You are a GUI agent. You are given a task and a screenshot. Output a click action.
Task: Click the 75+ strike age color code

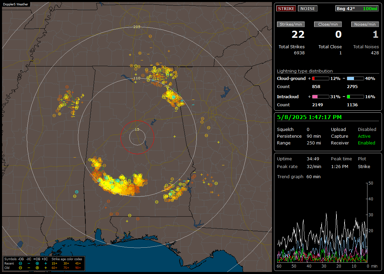[66, 268]
